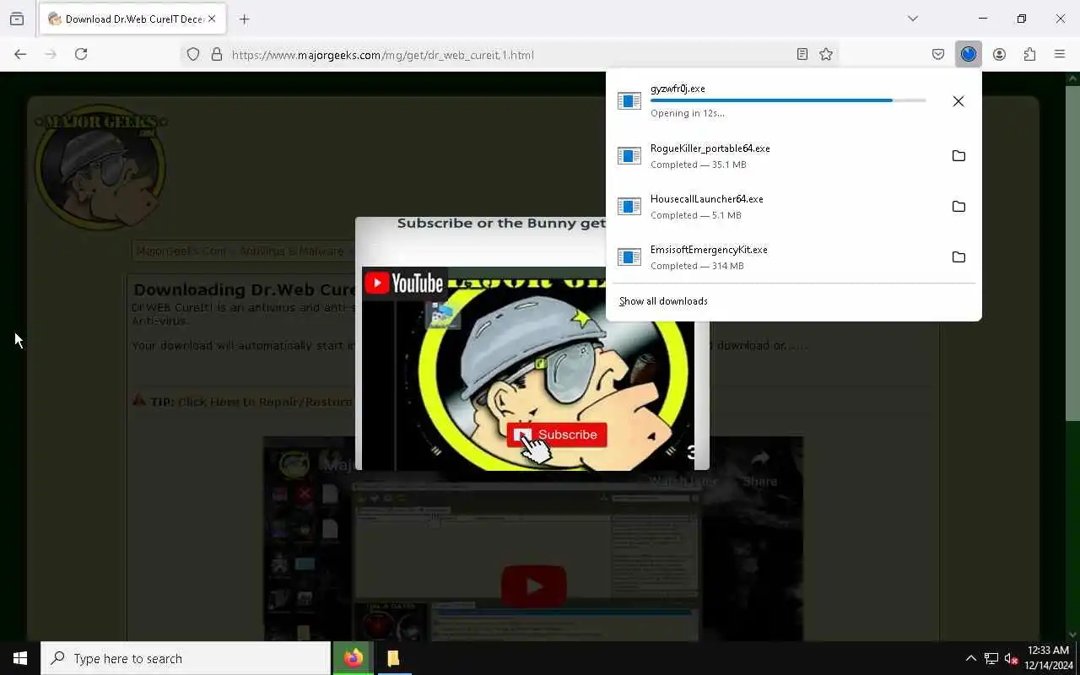Image resolution: width=1080 pixels, height=675 pixels.
Task: Play the embedded YouTube video
Action: coord(533,586)
